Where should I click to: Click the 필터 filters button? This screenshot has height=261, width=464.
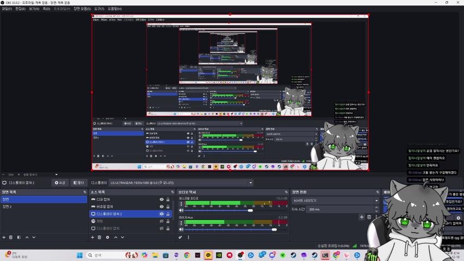pos(78,183)
